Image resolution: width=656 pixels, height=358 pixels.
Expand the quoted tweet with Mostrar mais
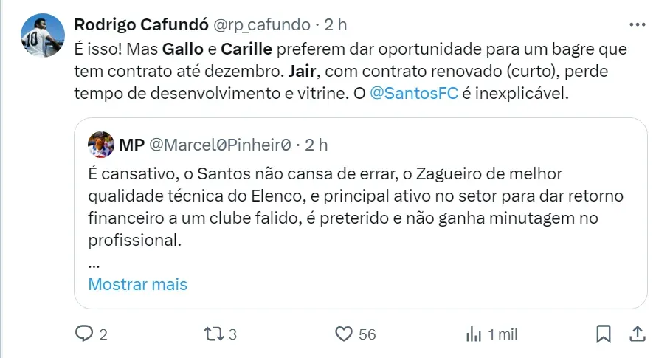[138, 284]
